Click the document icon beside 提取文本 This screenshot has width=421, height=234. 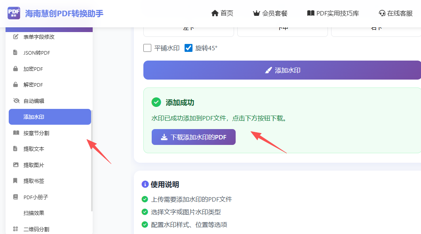pyautogui.click(x=15, y=148)
